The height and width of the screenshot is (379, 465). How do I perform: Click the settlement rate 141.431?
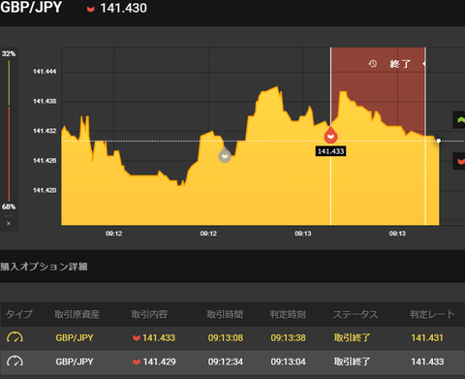pyautogui.click(x=427, y=338)
